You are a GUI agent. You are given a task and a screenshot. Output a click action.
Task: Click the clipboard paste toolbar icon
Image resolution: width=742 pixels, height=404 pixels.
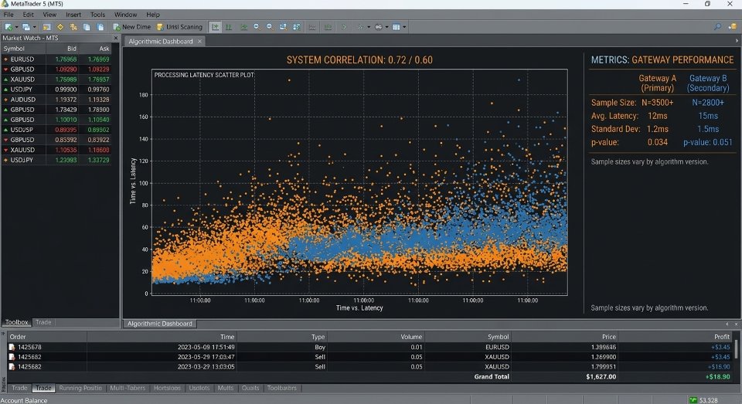point(100,27)
